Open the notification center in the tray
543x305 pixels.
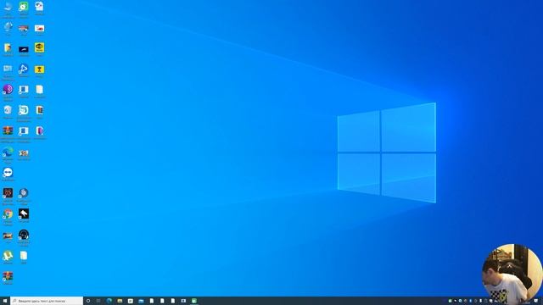click(535, 302)
